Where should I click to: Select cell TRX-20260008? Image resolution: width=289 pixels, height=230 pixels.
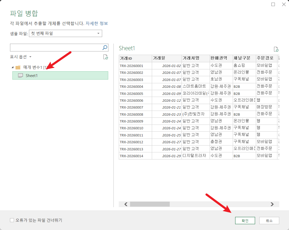click(136, 114)
